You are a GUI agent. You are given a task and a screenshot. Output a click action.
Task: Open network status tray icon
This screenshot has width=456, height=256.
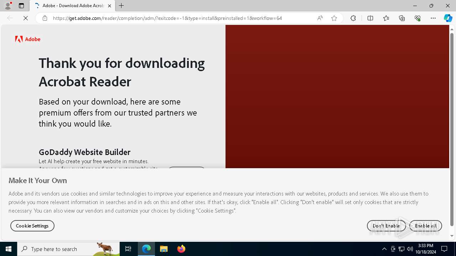401,249
